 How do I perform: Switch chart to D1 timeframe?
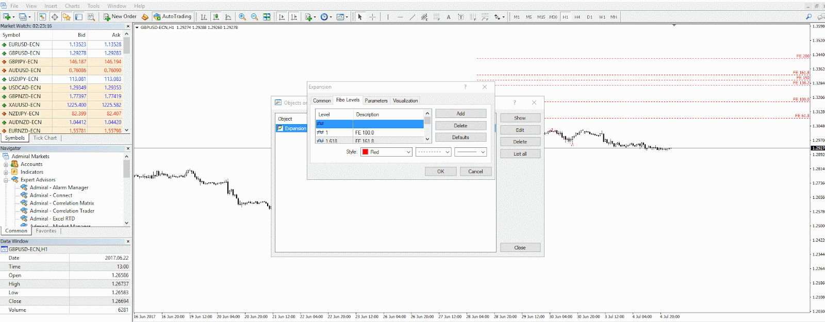pyautogui.click(x=590, y=17)
